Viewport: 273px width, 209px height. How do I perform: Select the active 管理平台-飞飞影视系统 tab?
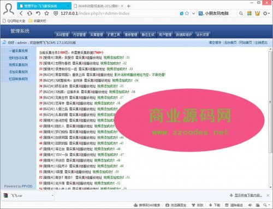[44, 6]
